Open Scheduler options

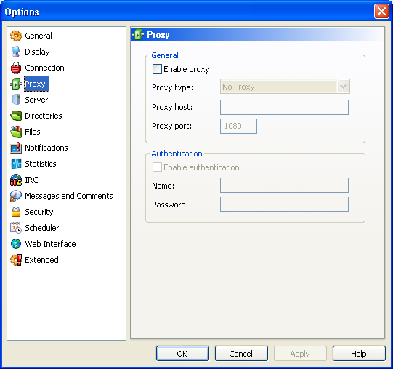point(42,228)
